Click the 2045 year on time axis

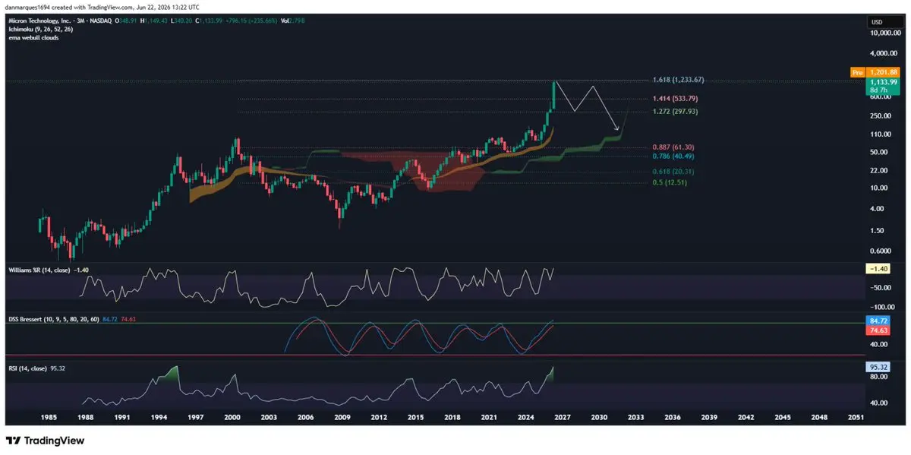coord(784,417)
